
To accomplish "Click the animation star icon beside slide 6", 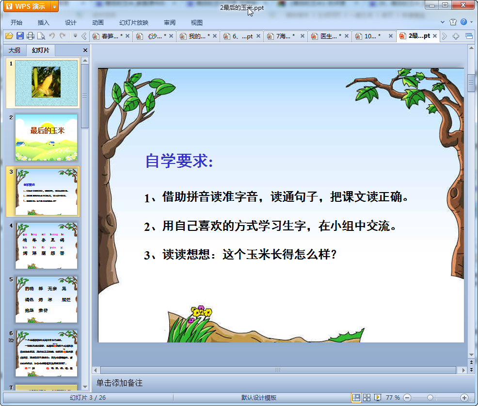I will tap(11, 340).
